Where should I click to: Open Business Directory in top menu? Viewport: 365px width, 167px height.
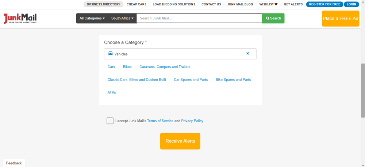click(x=104, y=4)
